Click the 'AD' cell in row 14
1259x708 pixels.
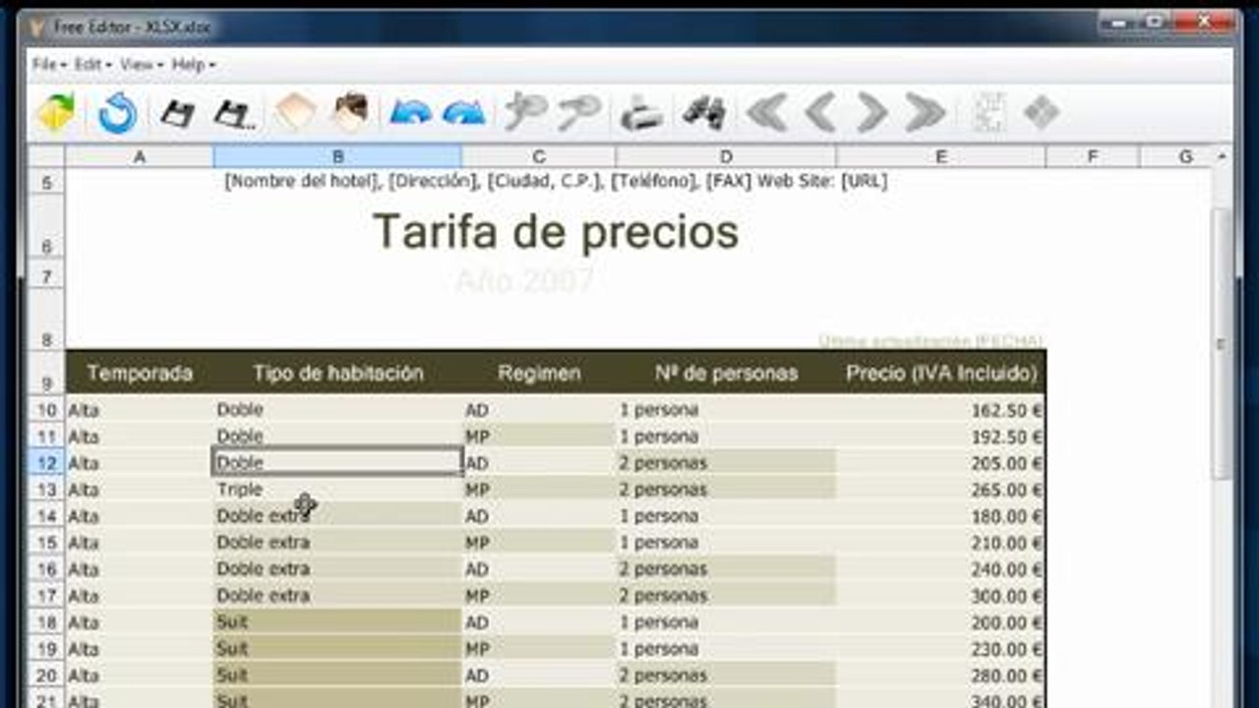(539, 516)
